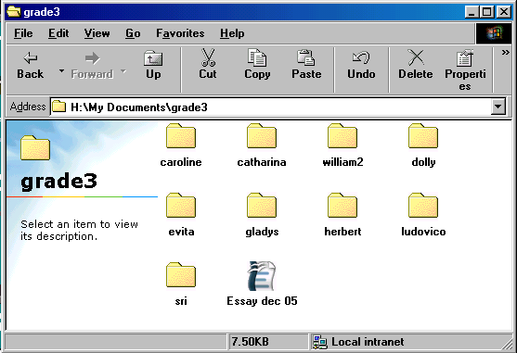Go Up one folder level
Screen dimensions: 517x353
pyautogui.click(x=153, y=66)
